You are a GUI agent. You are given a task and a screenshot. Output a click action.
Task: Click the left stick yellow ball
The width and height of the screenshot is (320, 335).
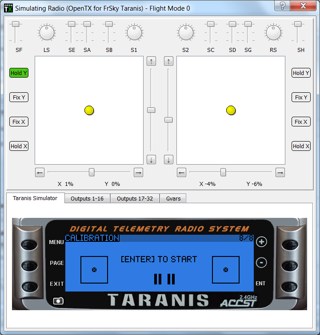(x=89, y=110)
